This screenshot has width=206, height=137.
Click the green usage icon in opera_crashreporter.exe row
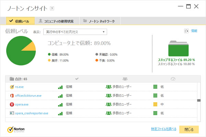[155, 113]
